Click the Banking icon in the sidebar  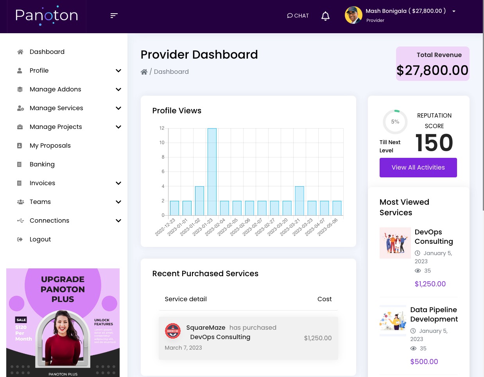point(20,164)
